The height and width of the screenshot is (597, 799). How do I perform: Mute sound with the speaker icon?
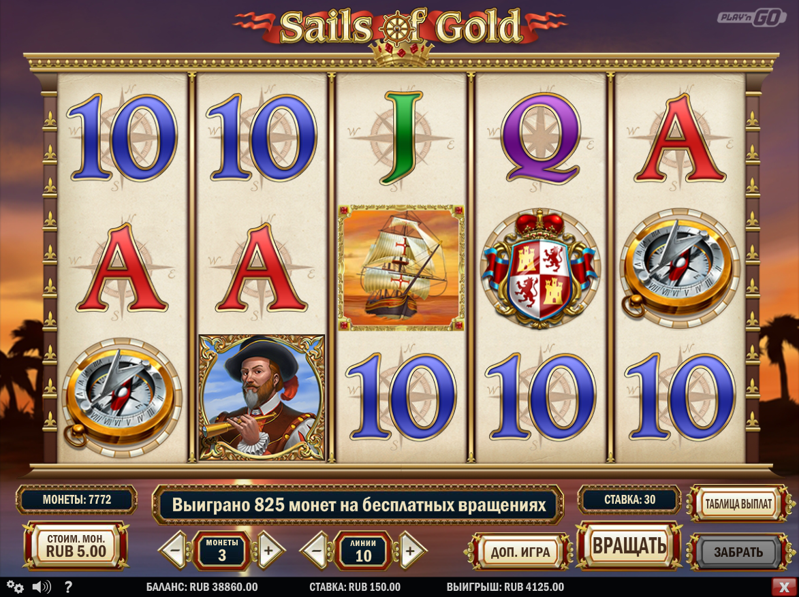[x=42, y=587]
